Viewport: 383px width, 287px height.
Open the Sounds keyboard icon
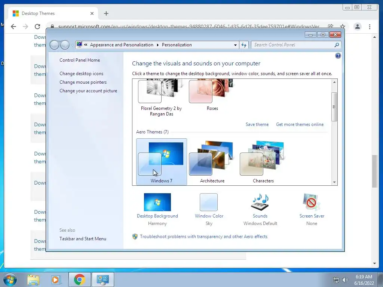260,202
